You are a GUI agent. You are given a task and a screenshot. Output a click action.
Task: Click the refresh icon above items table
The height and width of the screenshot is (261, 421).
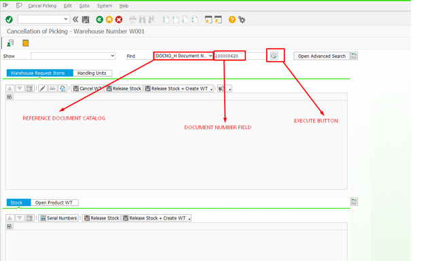[62, 88]
